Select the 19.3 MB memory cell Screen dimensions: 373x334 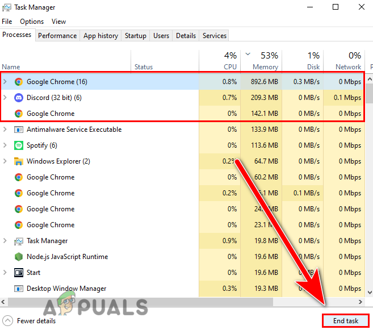pyautogui.click(x=261, y=289)
